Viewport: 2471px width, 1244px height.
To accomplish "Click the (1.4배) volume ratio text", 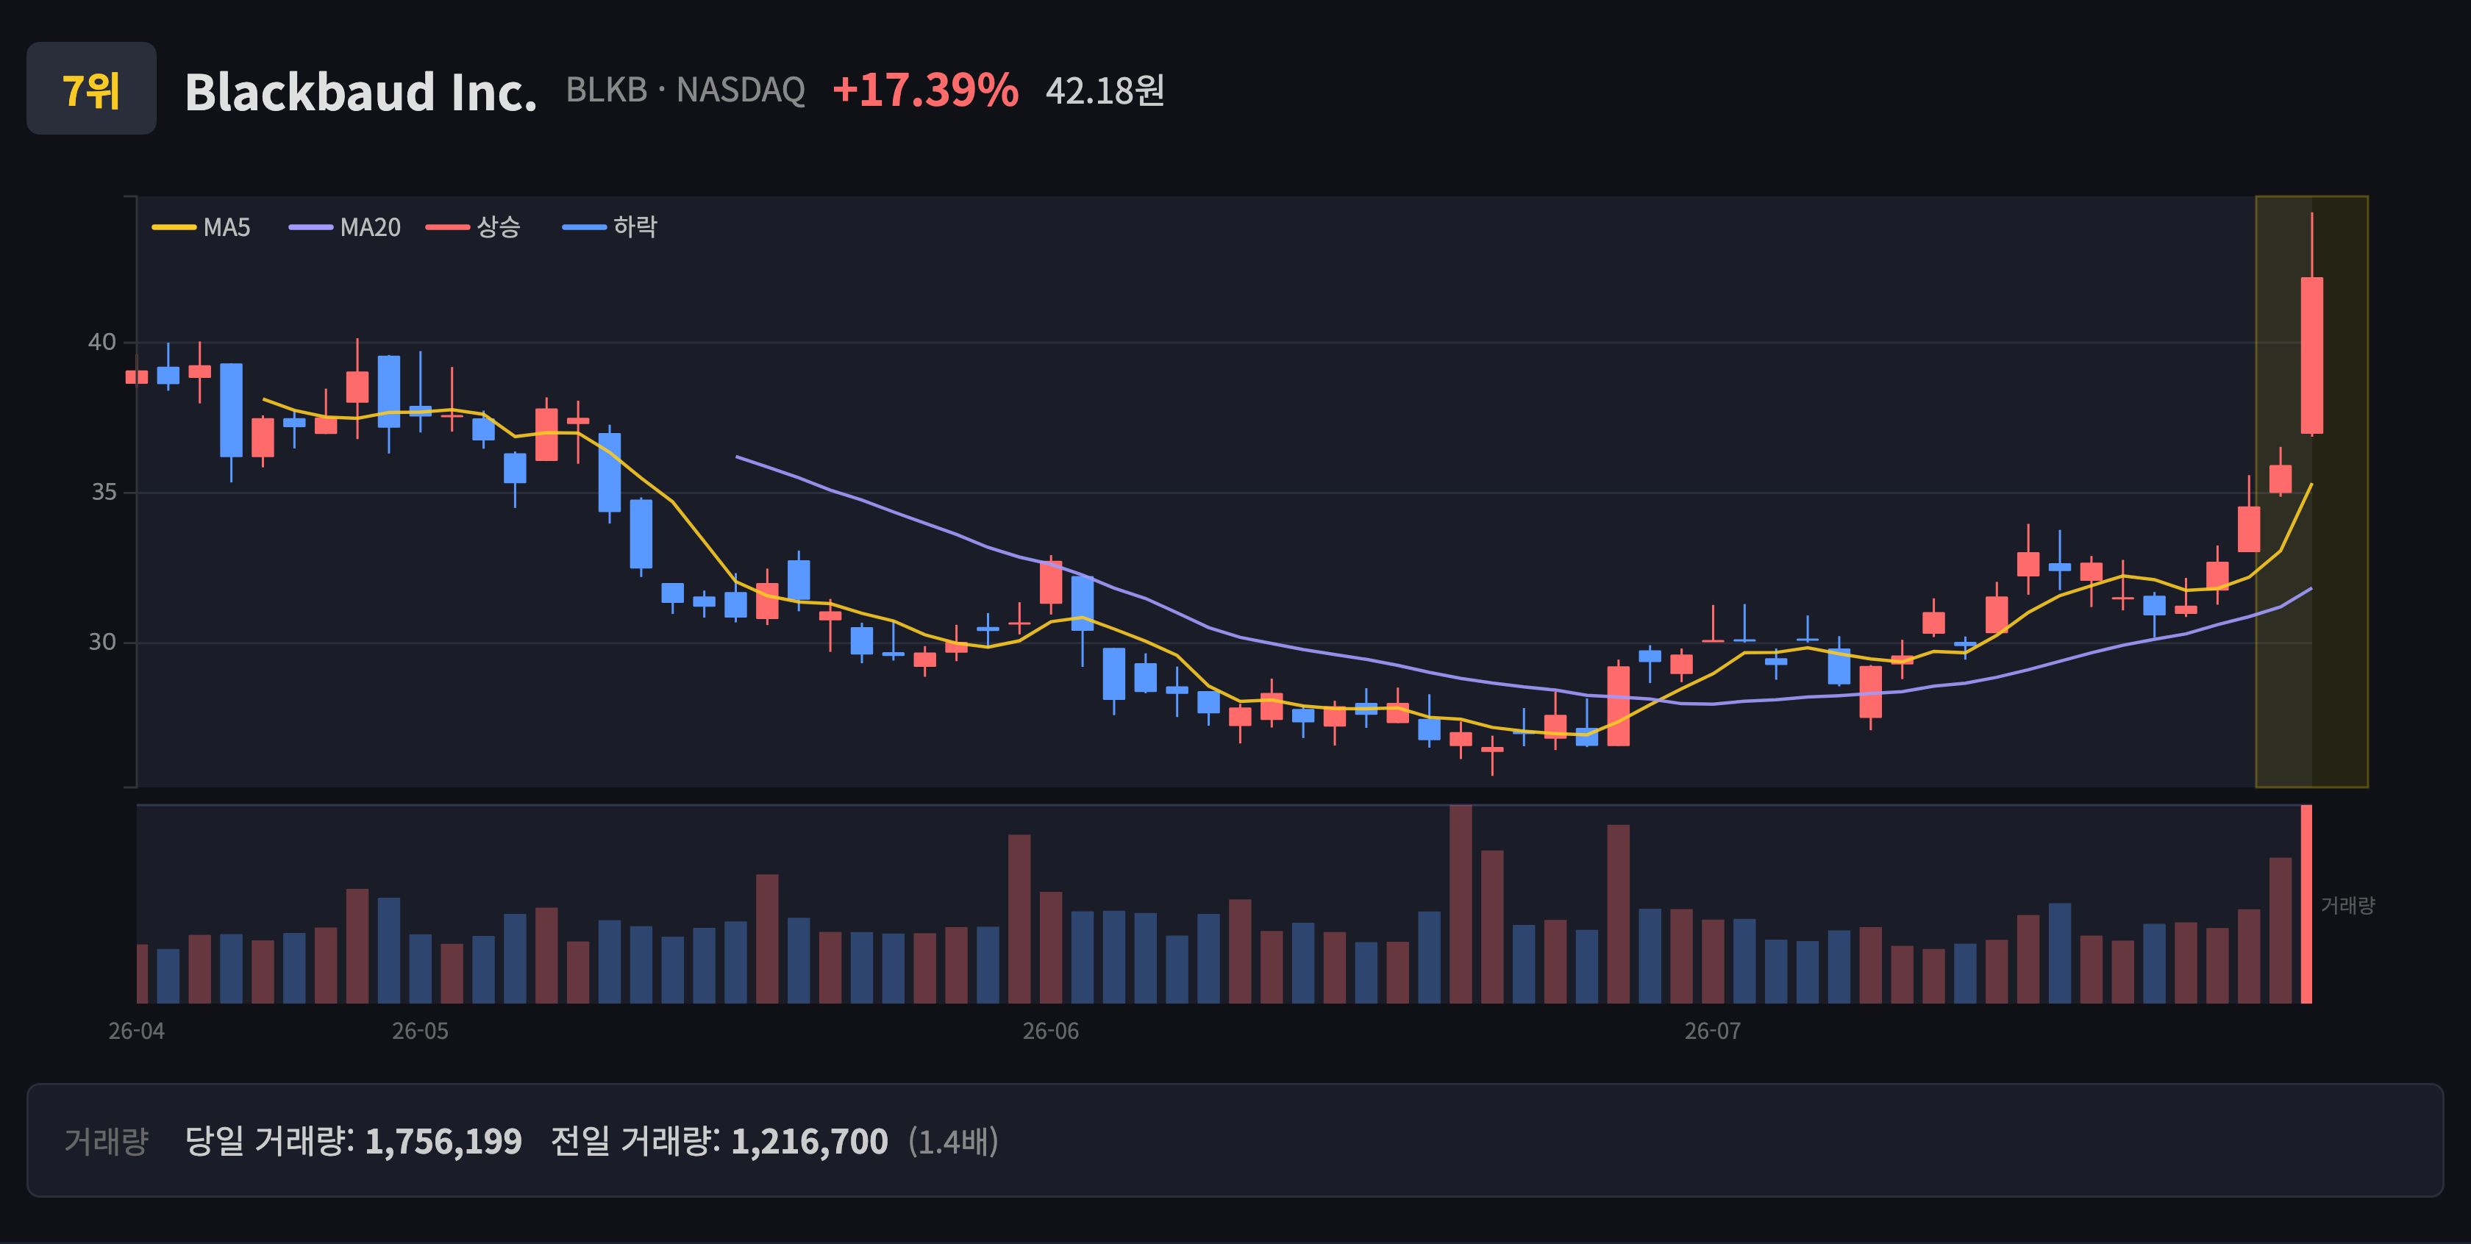I will tap(954, 1141).
